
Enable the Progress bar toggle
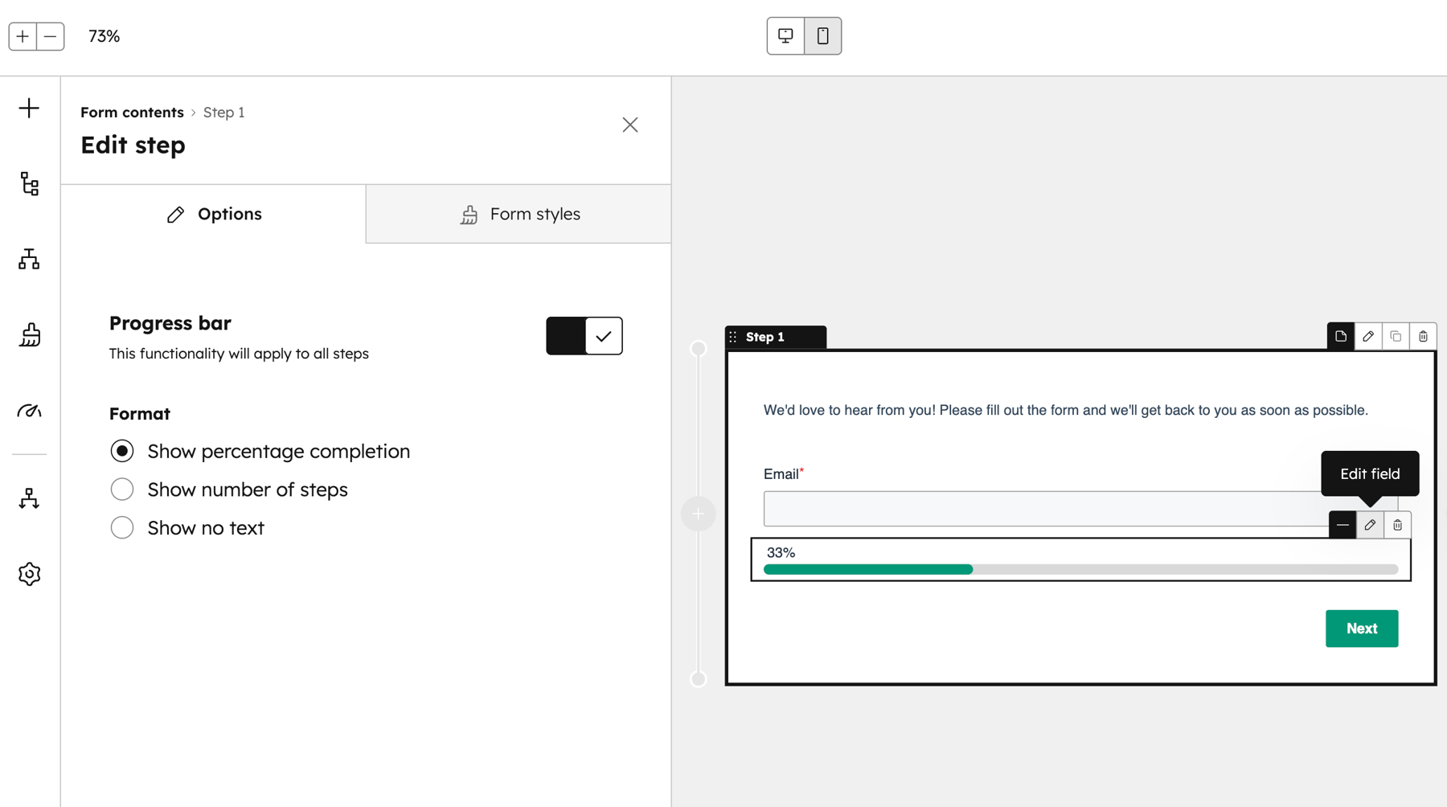[584, 336]
